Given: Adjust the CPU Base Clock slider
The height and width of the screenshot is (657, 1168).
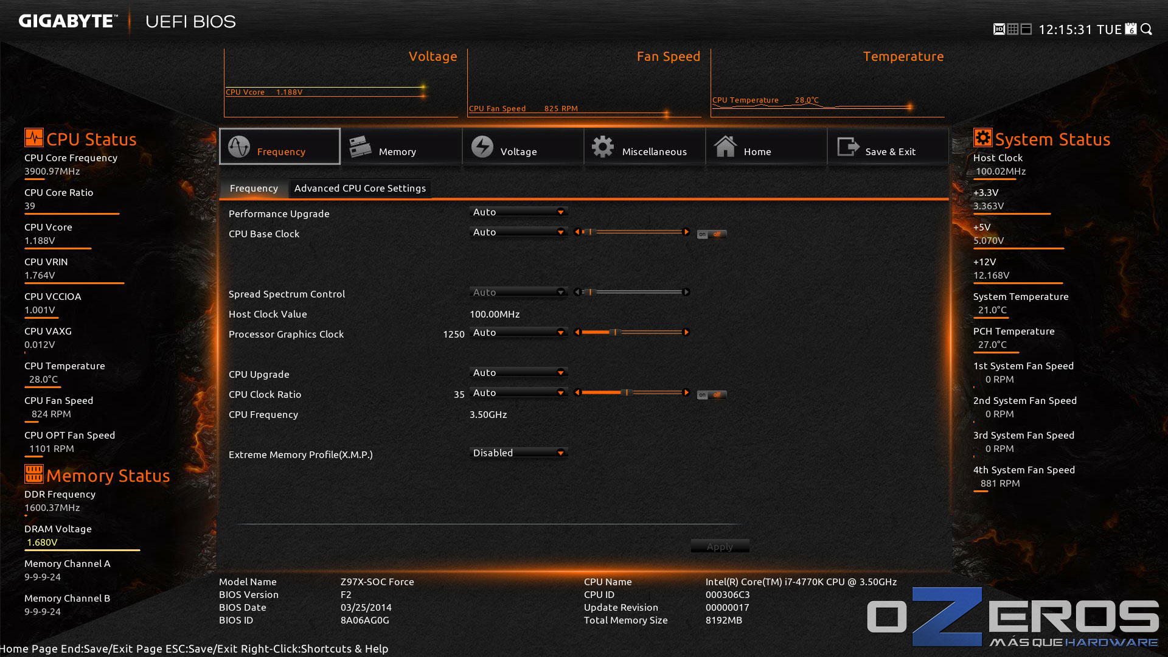Looking at the screenshot, I should [632, 232].
